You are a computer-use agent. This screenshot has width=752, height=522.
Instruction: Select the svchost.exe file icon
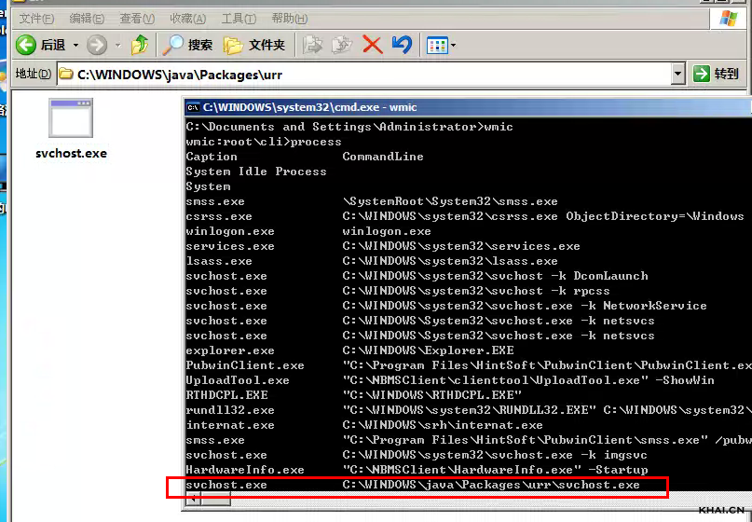point(71,120)
